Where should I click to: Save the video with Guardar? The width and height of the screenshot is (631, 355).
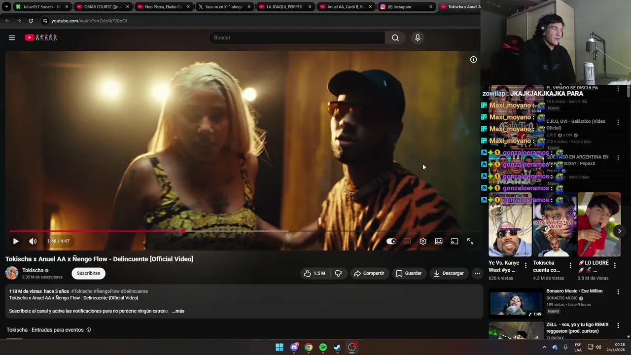pos(409,273)
